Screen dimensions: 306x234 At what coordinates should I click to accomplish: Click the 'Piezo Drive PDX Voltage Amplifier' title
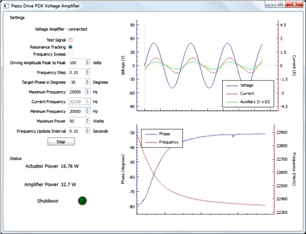pos(45,5)
